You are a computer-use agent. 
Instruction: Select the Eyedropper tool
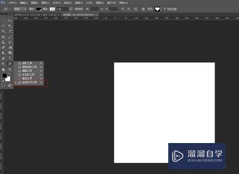coord(10,31)
